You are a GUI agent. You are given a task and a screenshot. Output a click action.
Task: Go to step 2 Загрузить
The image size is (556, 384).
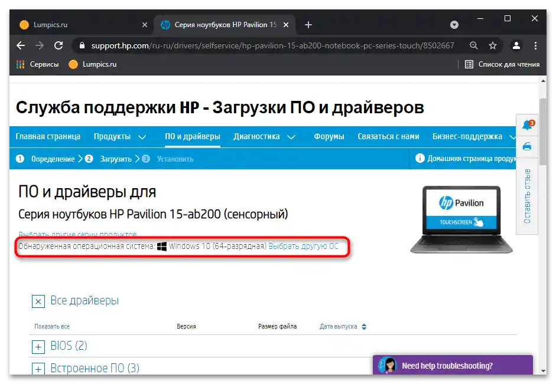108,159
